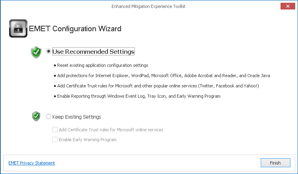The height and width of the screenshot is (174, 298).
Task: Click the Enable Early Warning Program label text
Action: pyautogui.click(x=87, y=140)
